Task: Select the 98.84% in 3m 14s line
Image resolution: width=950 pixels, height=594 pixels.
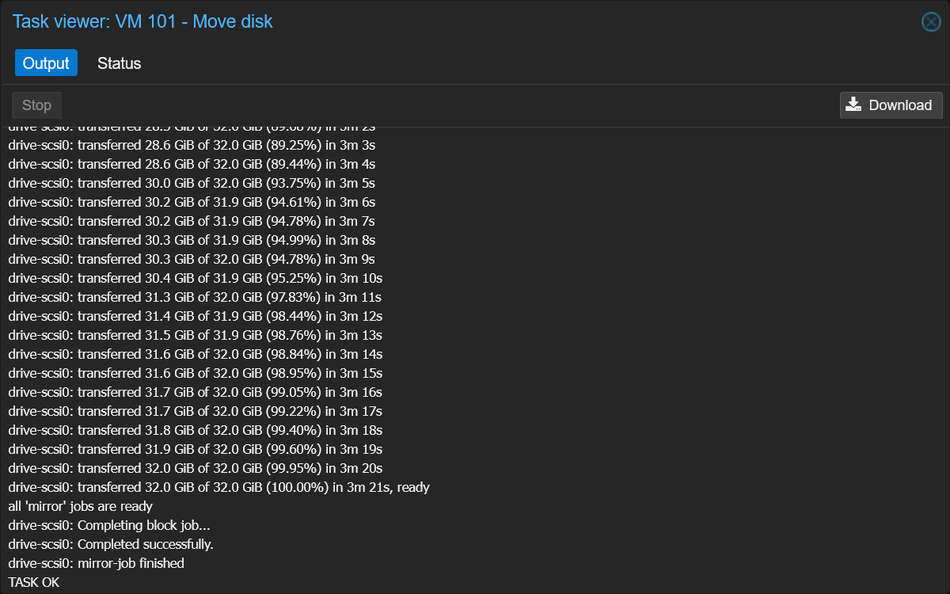Action: [x=196, y=354]
